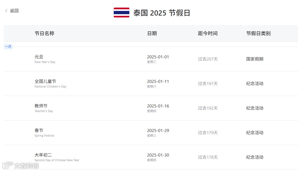Select the 教师节 holiday name
The image size is (298, 171).
click(x=41, y=106)
